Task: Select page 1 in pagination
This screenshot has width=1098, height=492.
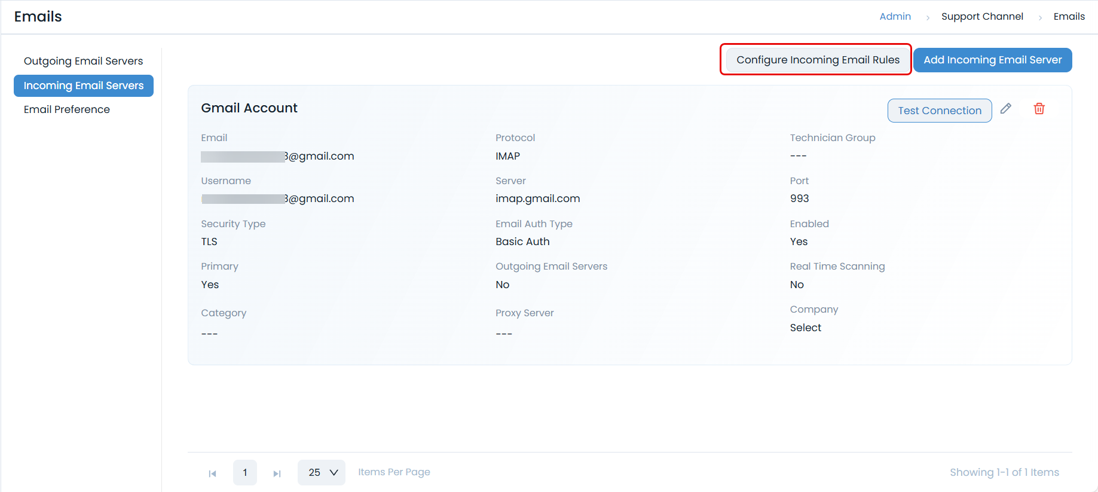Action: coord(245,472)
